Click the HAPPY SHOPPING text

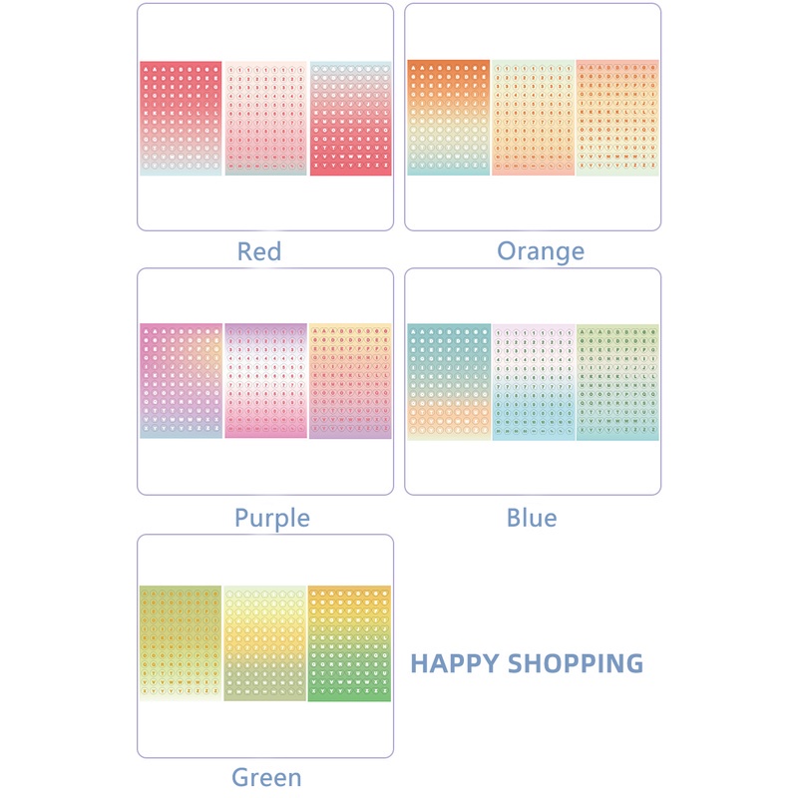point(527,663)
